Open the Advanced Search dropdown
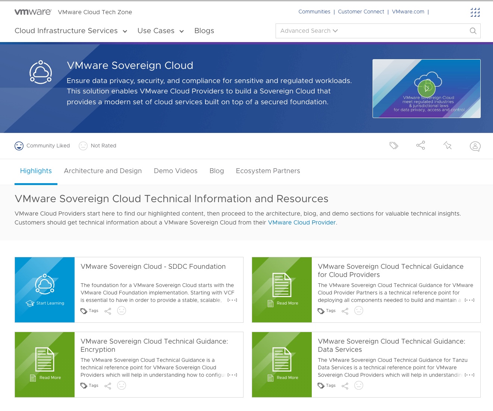The width and height of the screenshot is (493, 411). pos(309,31)
